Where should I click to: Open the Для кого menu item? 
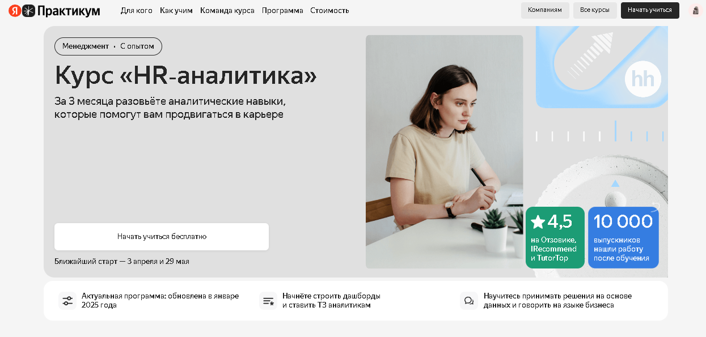click(x=137, y=10)
